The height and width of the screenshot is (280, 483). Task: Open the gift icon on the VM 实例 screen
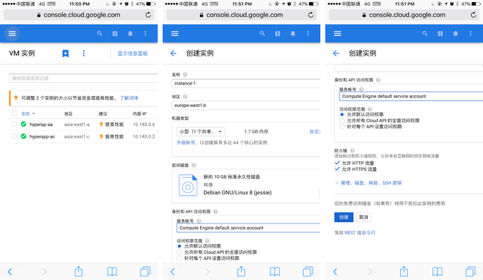pos(115,33)
